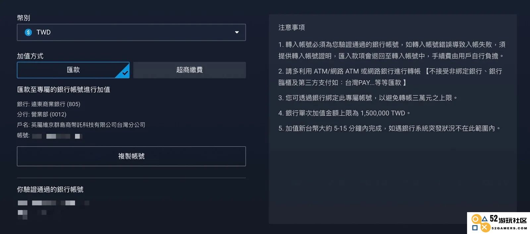Choose the 超商繳費 payment option
Image resolution: width=530 pixels, height=234 pixels.
189,70
